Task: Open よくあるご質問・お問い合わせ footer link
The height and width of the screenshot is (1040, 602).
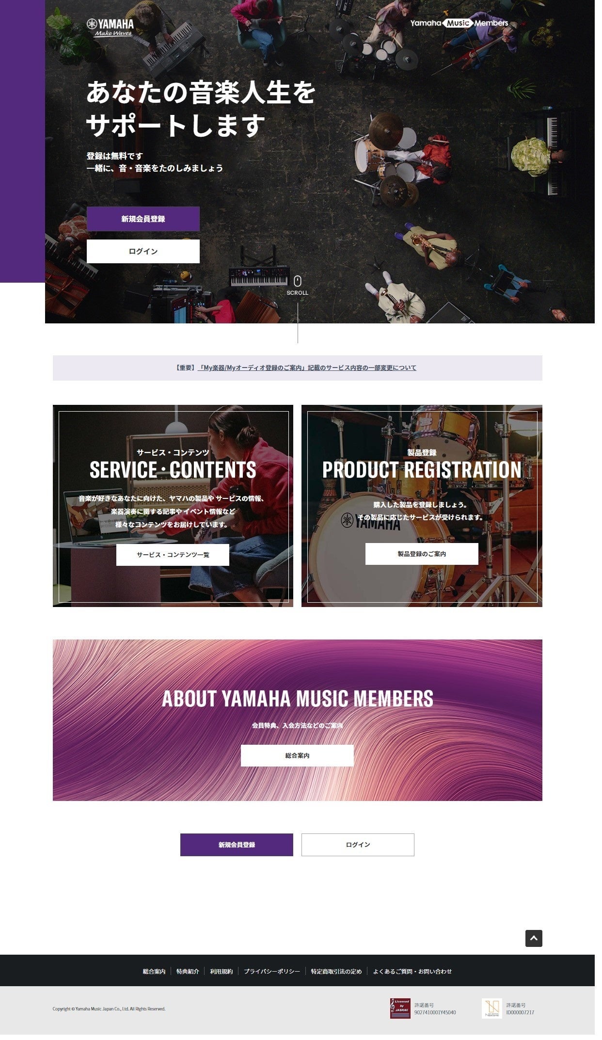Action: (x=412, y=971)
